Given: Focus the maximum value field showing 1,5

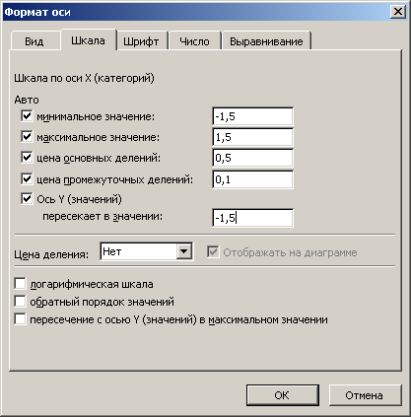Looking at the screenshot, I should coord(252,137).
